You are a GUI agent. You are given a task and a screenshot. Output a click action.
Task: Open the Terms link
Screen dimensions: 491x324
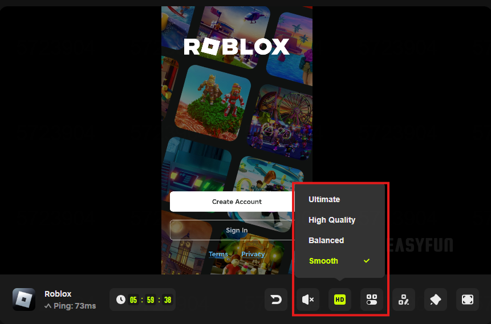coord(218,254)
